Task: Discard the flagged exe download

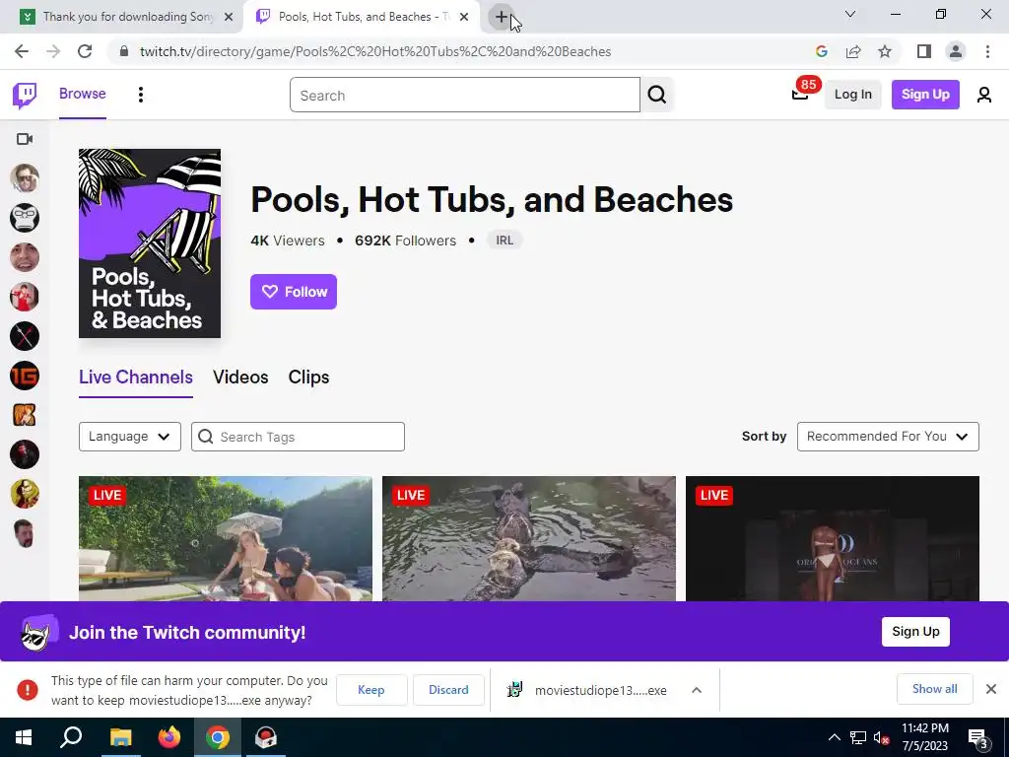Action: pyautogui.click(x=448, y=689)
